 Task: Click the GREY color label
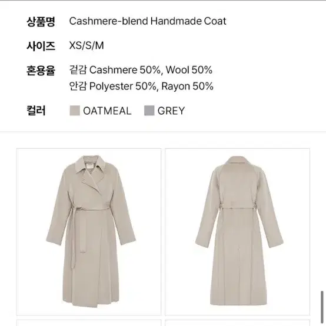point(171,111)
